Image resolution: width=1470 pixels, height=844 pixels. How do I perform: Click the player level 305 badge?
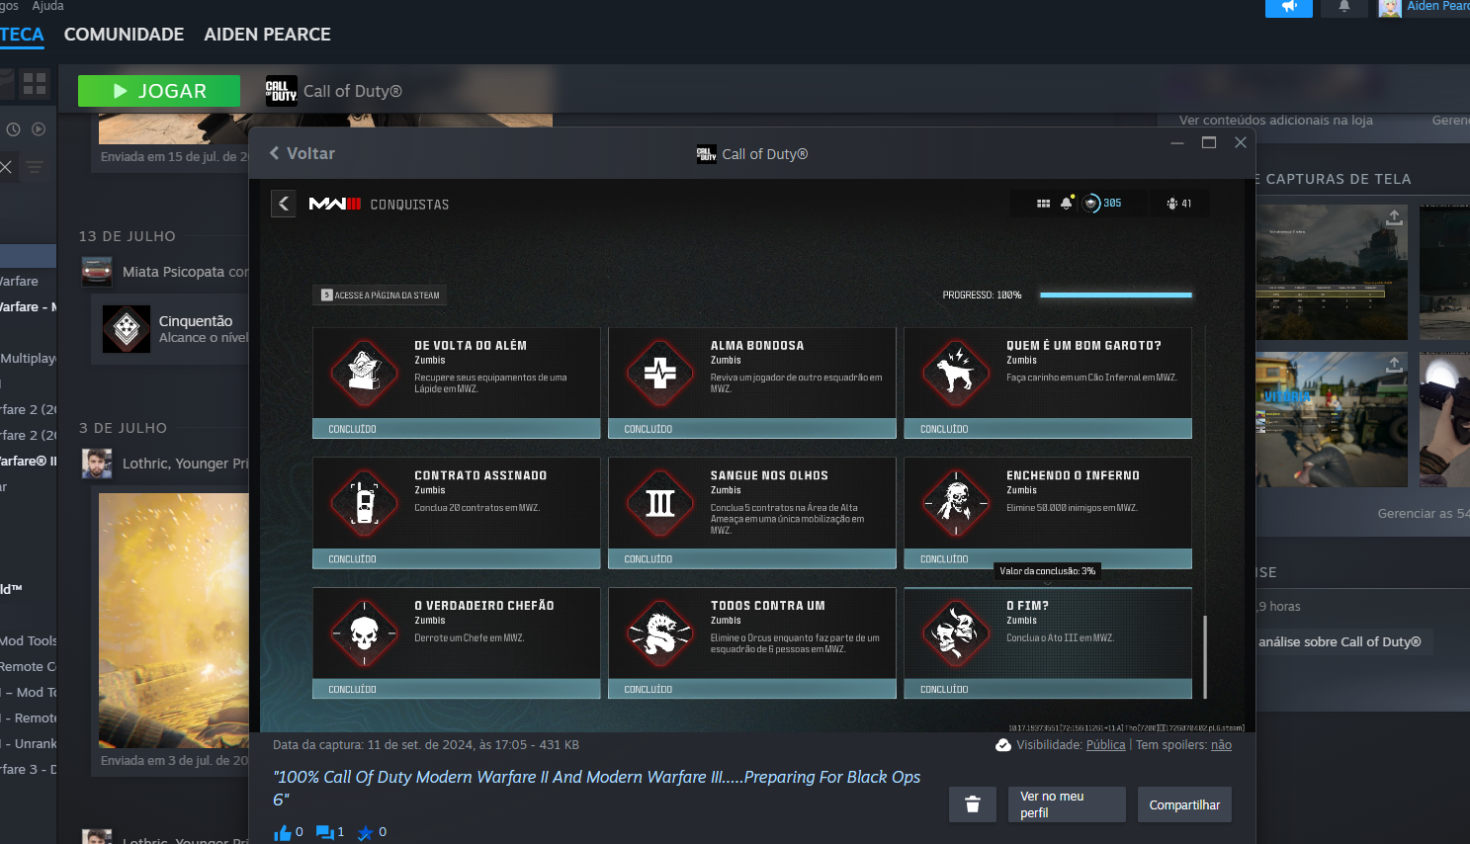click(1102, 204)
